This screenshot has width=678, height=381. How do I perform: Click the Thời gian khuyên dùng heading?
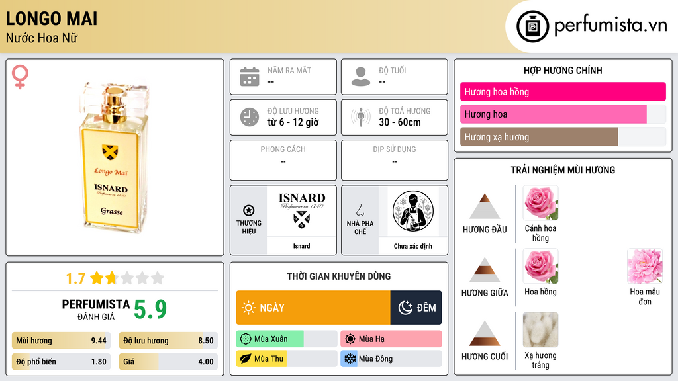339,276
